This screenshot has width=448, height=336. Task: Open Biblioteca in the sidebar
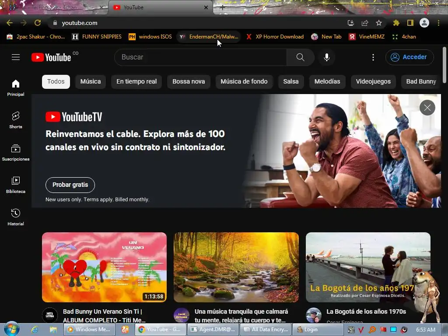click(x=16, y=185)
